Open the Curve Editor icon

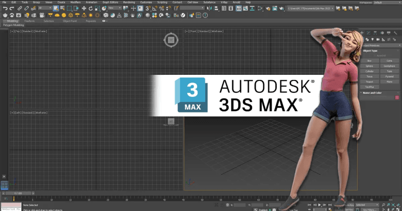246,9
